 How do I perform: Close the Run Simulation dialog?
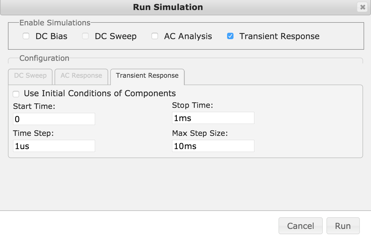[x=363, y=7]
